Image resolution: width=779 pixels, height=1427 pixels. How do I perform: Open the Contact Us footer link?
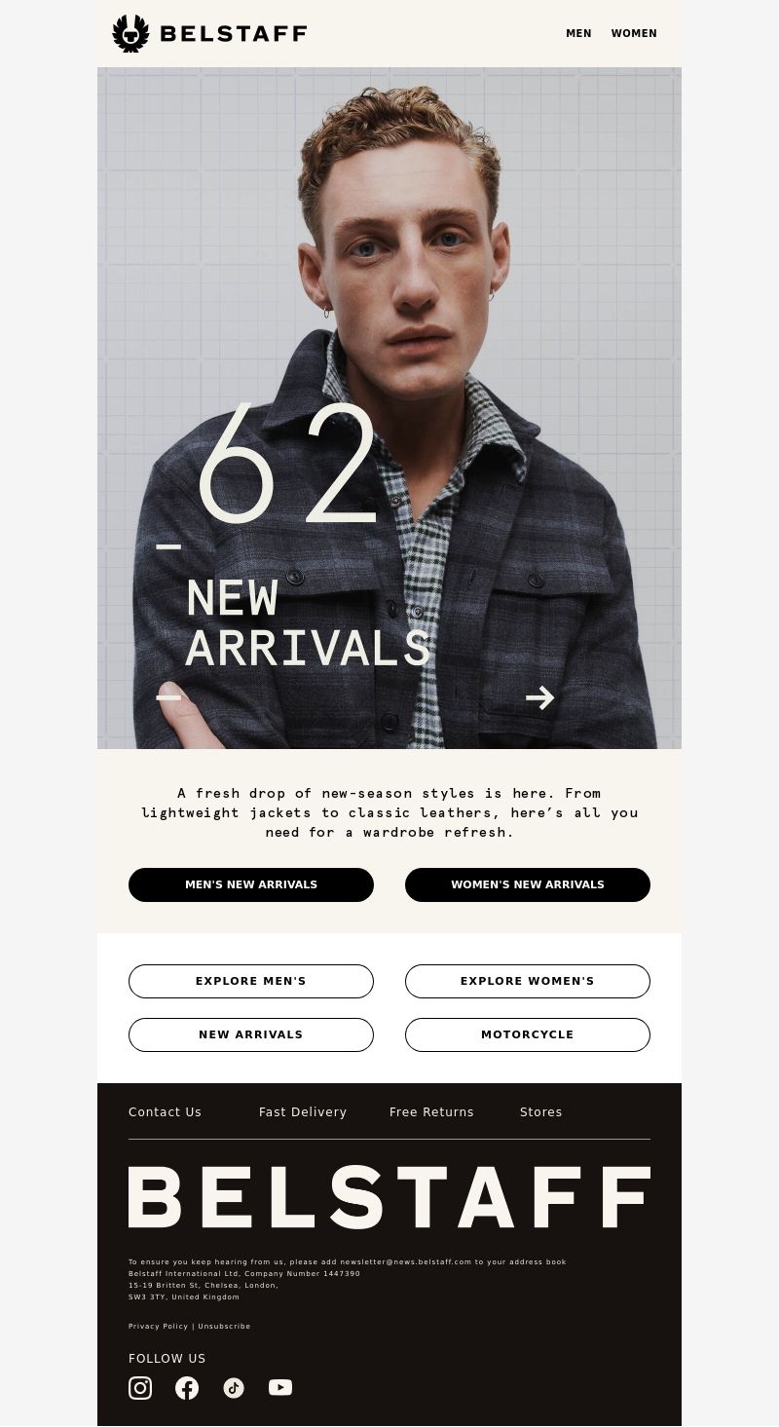(x=165, y=1112)
